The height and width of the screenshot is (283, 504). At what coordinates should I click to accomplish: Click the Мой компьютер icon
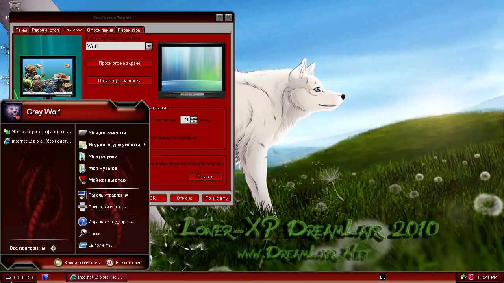point(82,180)
